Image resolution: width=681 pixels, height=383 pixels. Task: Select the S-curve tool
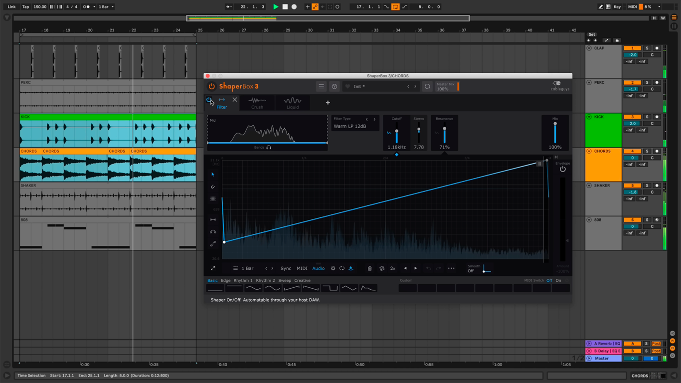[x=213, y=244]
